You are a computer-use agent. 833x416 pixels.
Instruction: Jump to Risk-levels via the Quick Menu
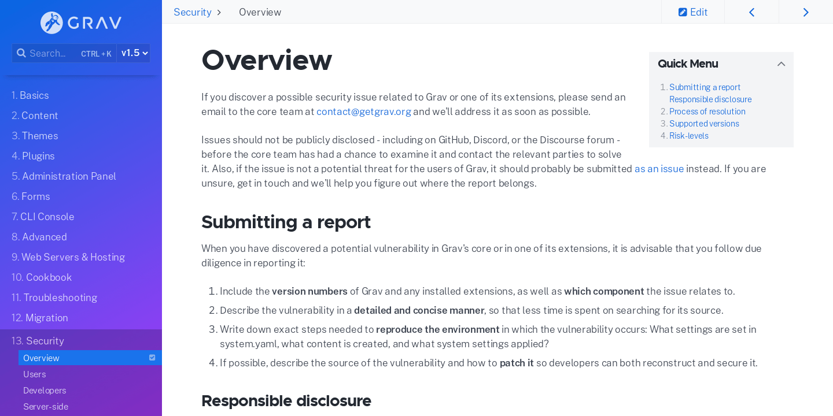(688, 135)
